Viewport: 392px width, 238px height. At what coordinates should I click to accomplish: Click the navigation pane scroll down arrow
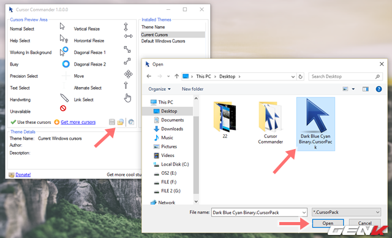click(x=196, y=201)
